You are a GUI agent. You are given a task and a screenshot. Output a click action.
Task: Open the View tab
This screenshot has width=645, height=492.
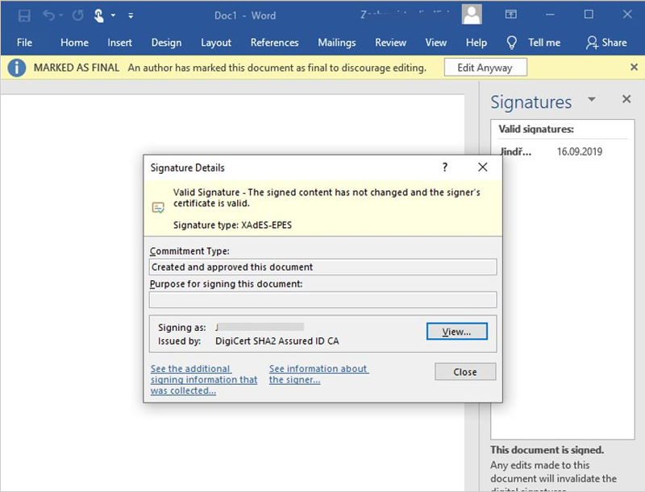pos(436,43)
